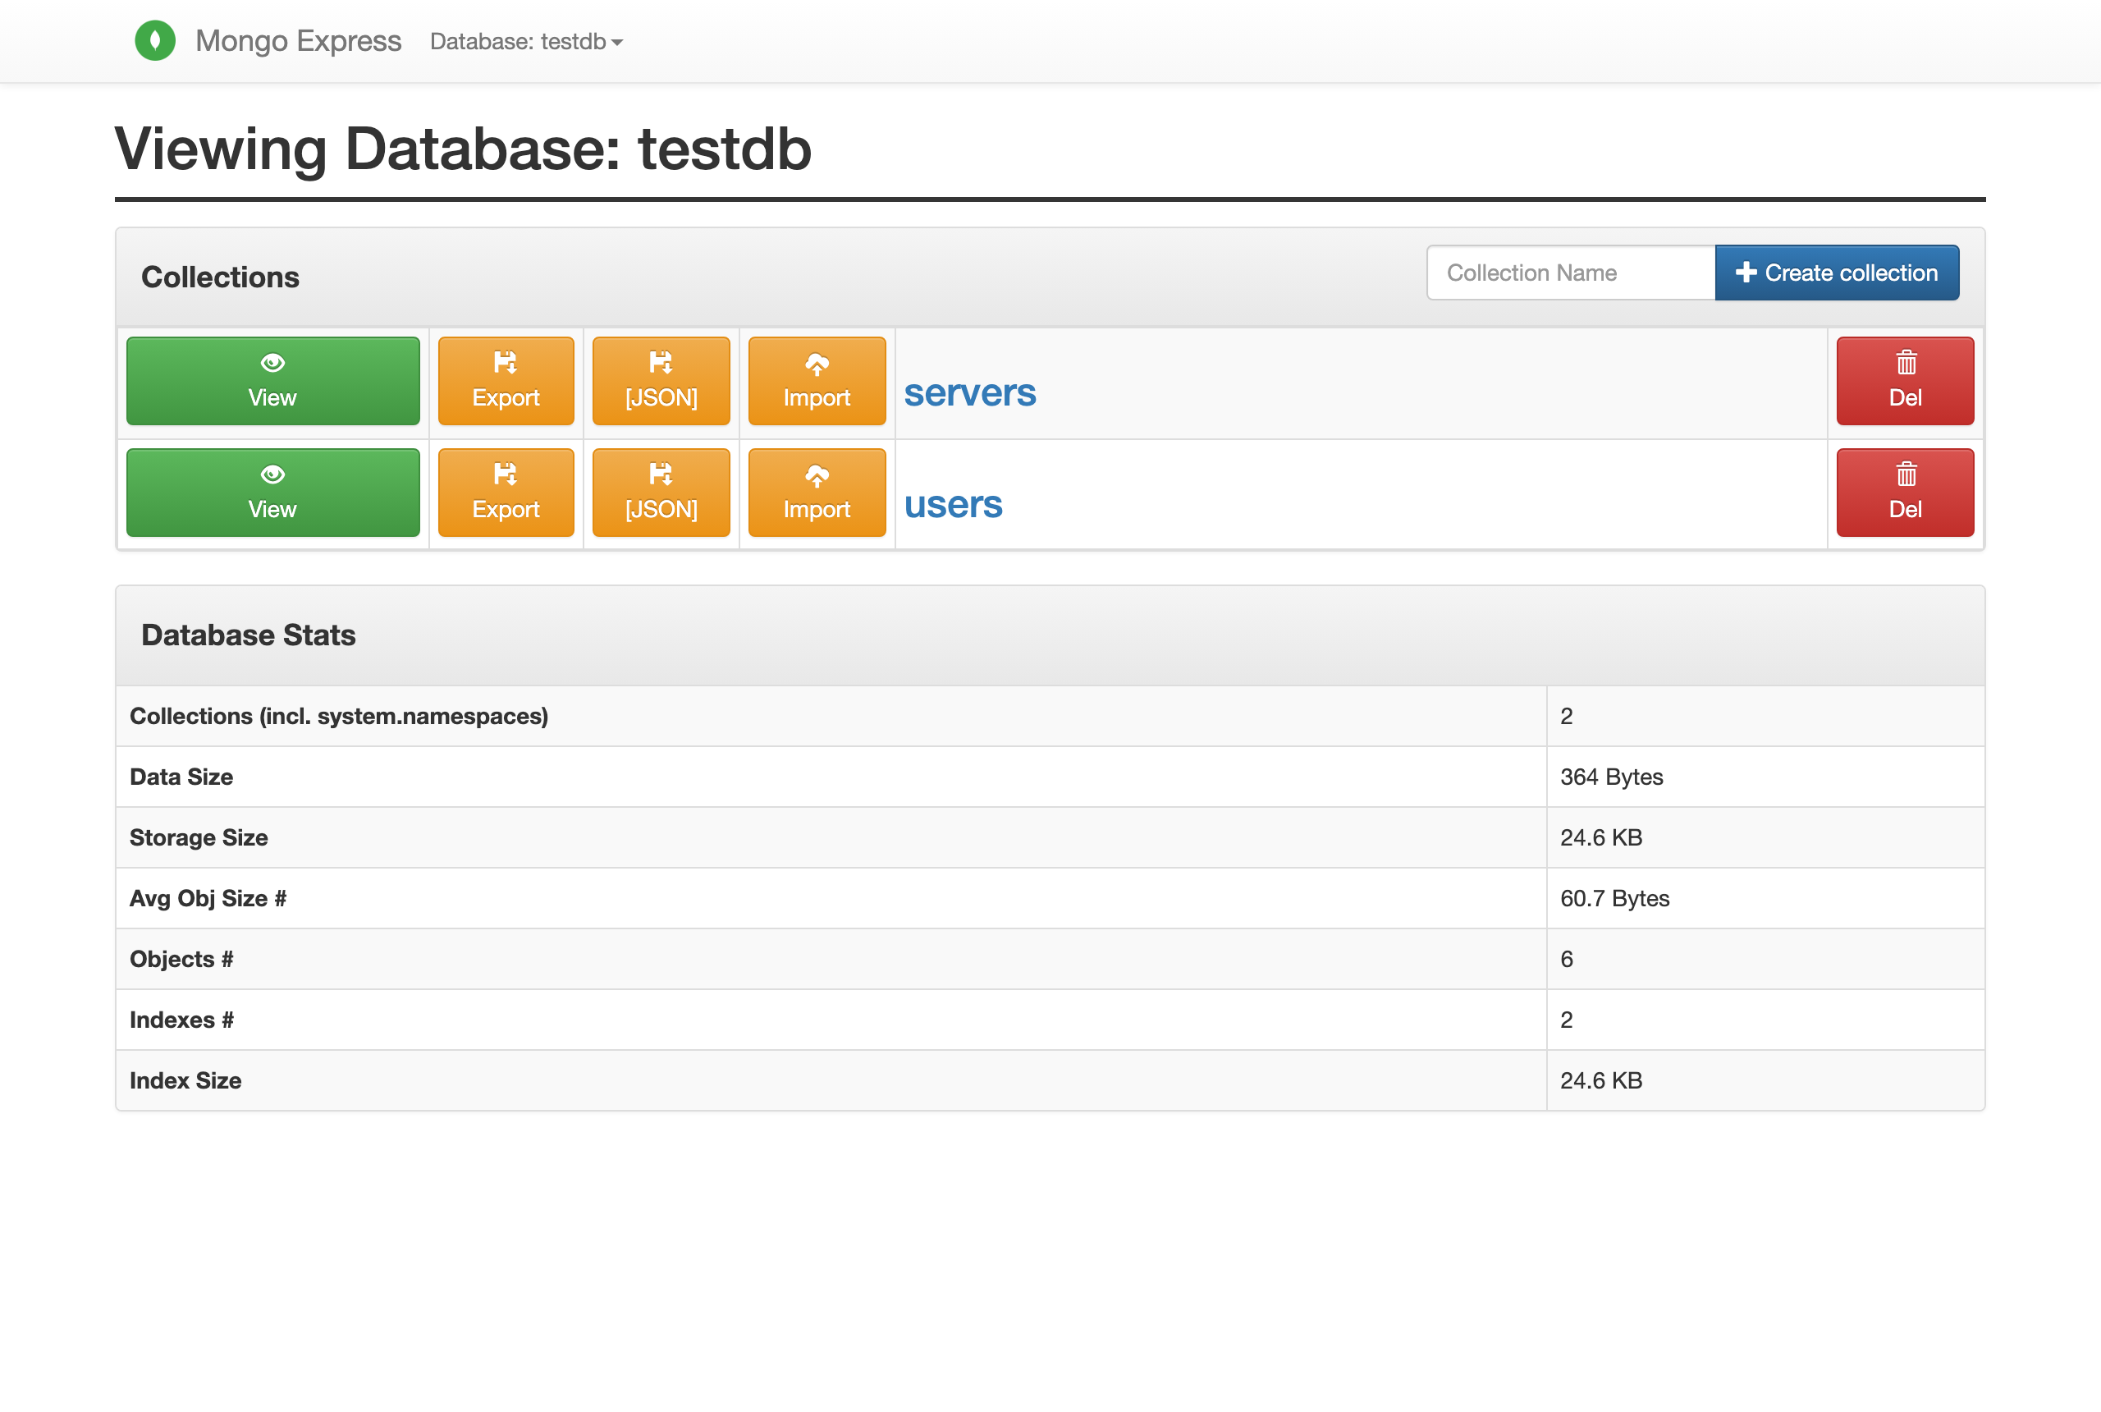Expand the Database: testdb dropdown
The height and width of the screenshot is (1412, 2101).
click(x=526, y=41)
